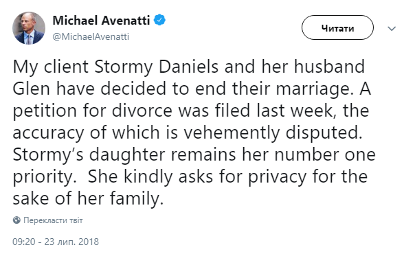Click the name 'Glen' in the tweet

(31, 89)
